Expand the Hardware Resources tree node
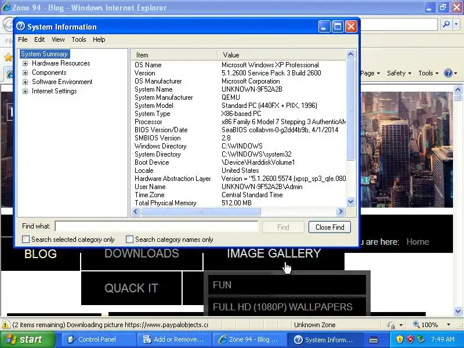Screen dimensions: 464x348 click(x=25, y=63)
